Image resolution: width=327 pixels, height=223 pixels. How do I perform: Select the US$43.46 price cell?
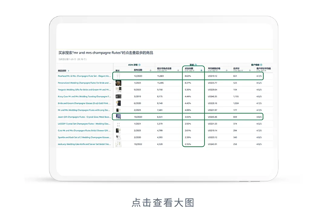coord(213,117)
